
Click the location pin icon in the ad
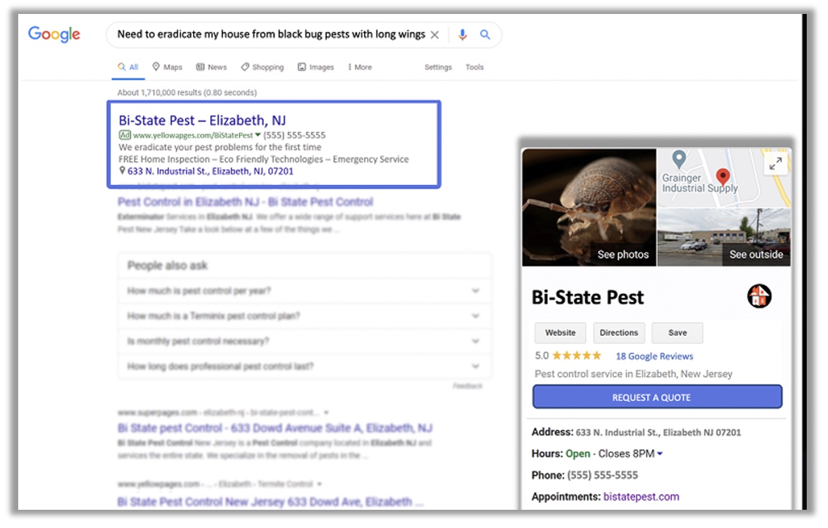pyautogui.click(x=122, y=171)
